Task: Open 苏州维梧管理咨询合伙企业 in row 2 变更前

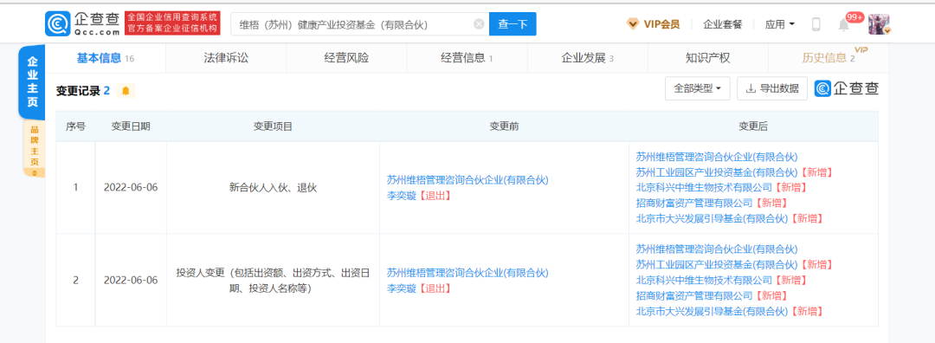Action: tap(467, 273)
